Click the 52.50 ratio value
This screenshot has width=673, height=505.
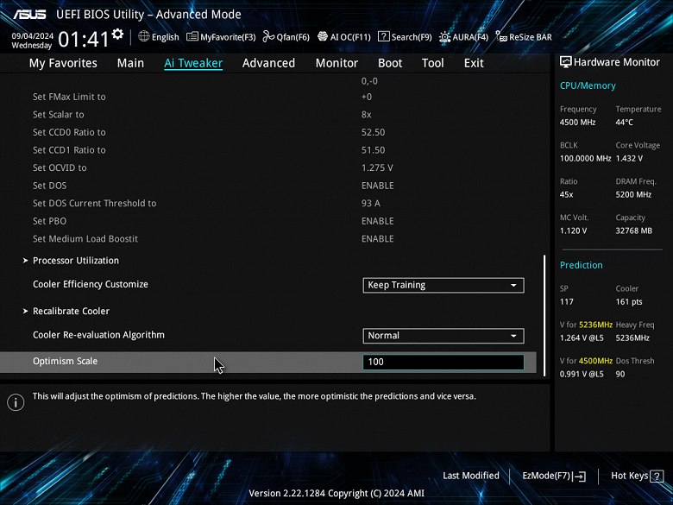click(373, 132)
